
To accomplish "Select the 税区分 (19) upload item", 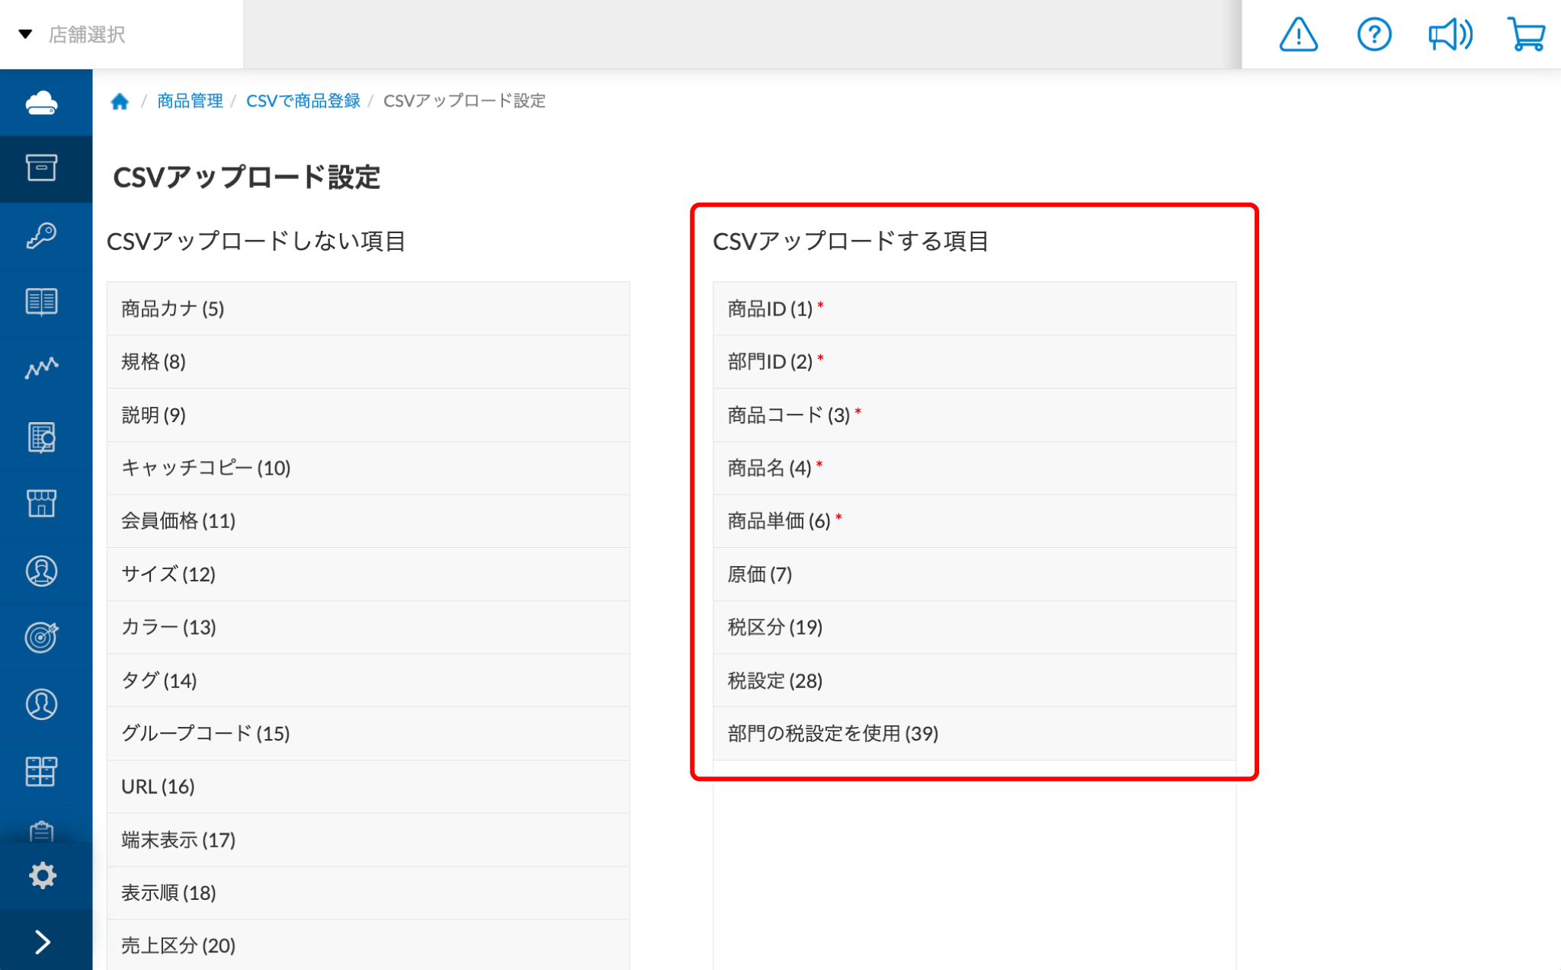I will click(974, 627).
